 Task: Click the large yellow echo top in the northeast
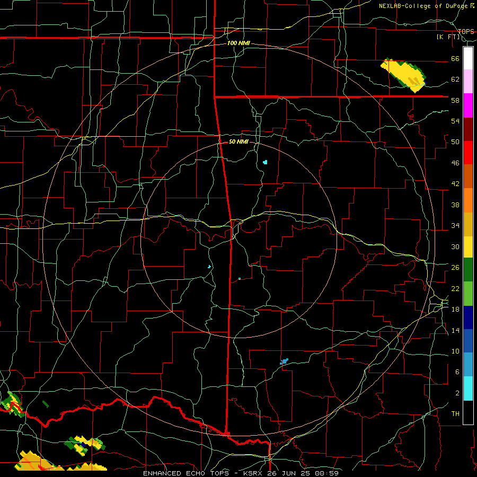403,75
